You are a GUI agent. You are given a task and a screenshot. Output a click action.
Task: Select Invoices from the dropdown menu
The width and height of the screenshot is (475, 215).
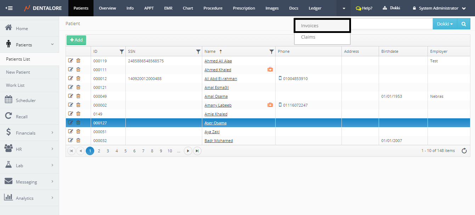tap(310, 26)
